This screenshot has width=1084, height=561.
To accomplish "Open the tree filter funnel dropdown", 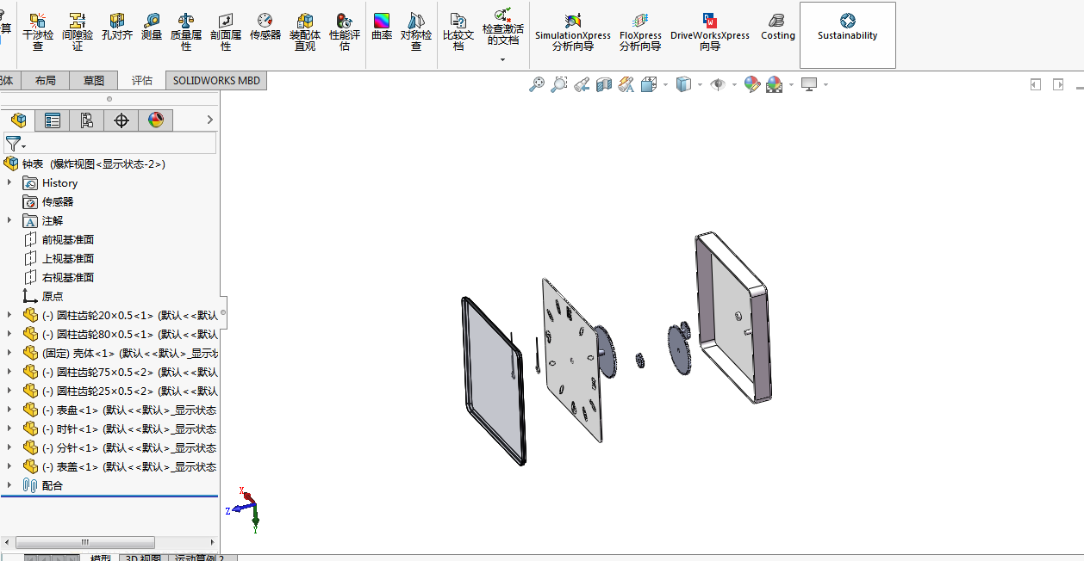I will tap(15, 144).
